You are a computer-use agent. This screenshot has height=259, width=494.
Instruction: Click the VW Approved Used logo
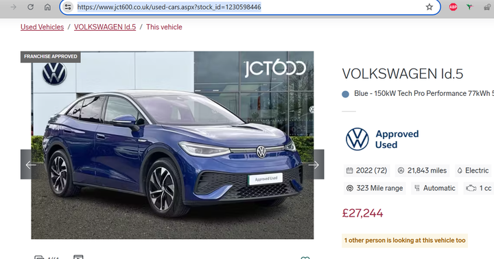point(382,139)
